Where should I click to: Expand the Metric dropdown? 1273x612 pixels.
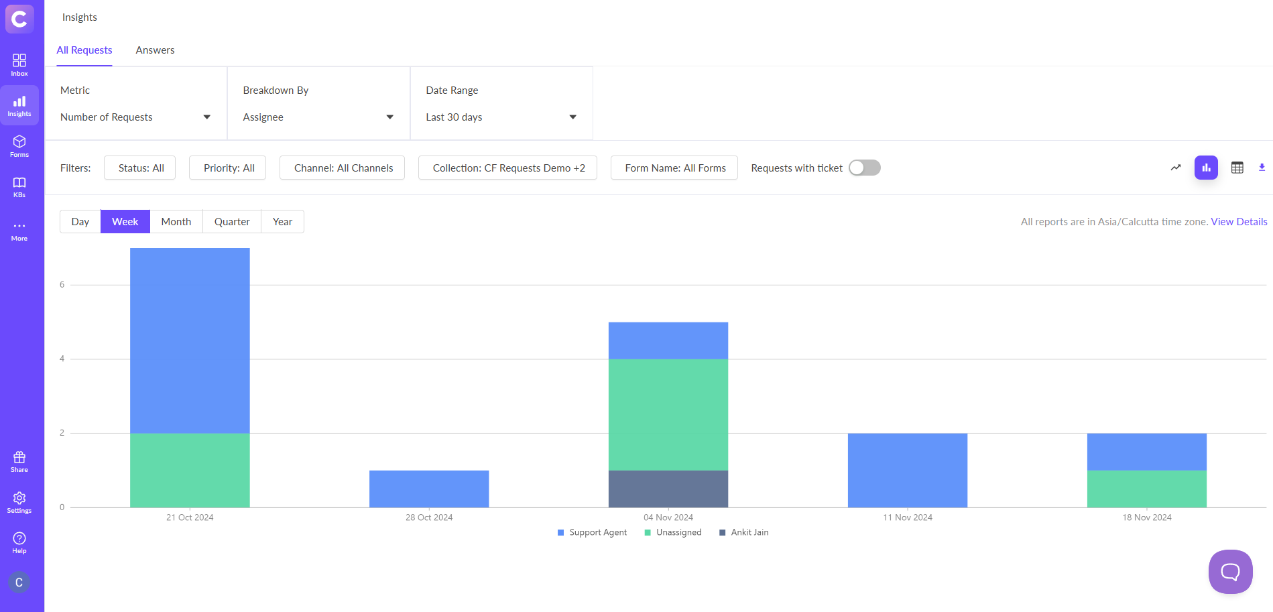click(x=135, y=117)
